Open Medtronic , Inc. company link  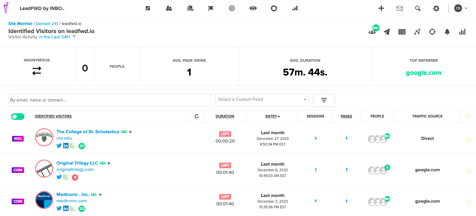point(73,195)
